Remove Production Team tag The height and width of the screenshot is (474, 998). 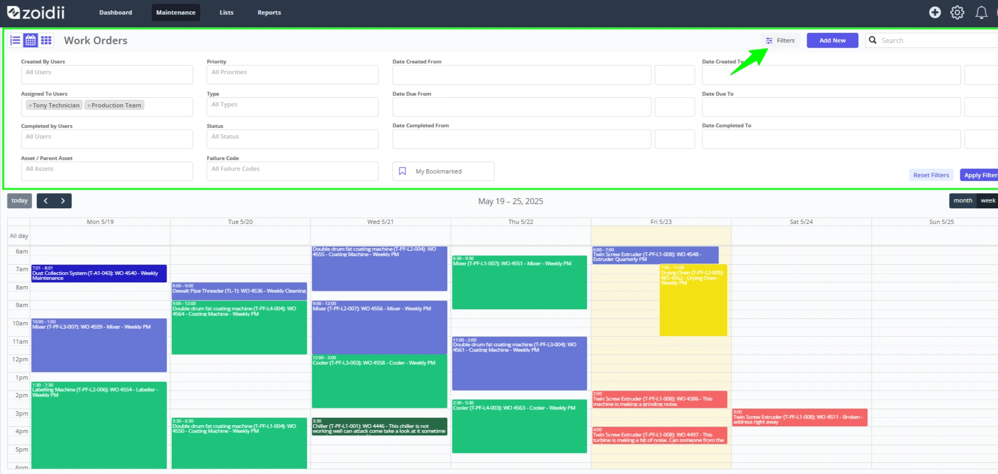(x=89, y=106)
